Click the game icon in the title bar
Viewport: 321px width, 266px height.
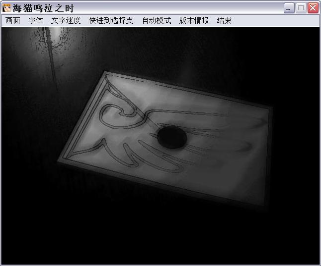6,8
